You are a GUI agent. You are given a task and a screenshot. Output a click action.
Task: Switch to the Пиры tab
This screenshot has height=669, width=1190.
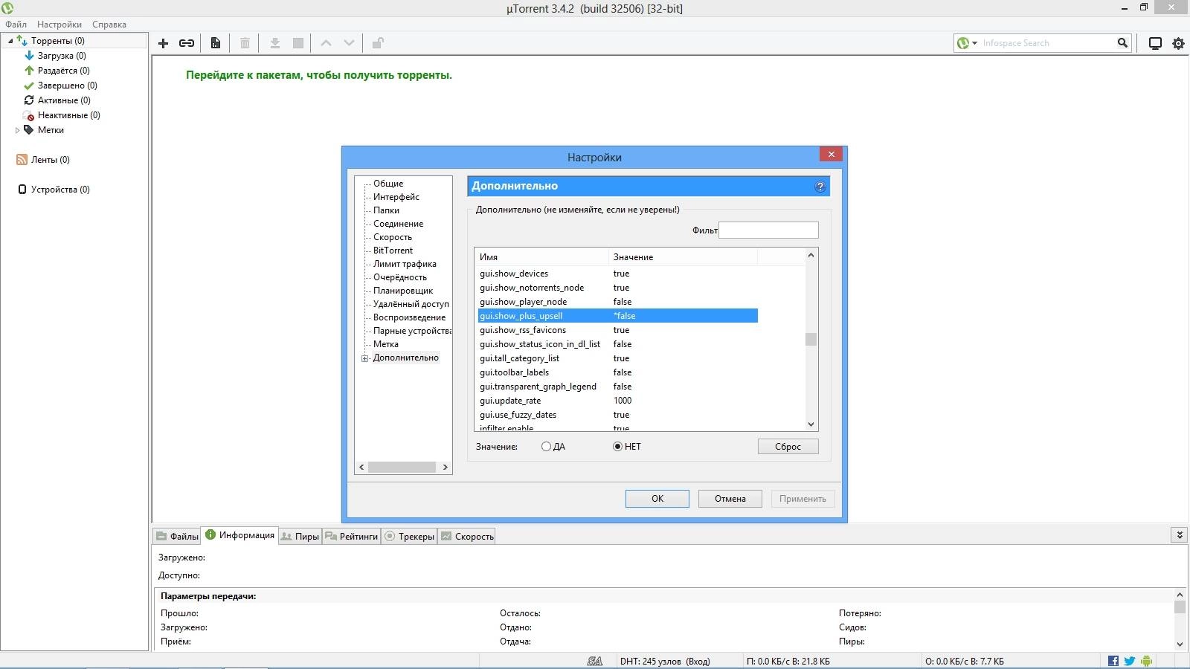[300, 536]
